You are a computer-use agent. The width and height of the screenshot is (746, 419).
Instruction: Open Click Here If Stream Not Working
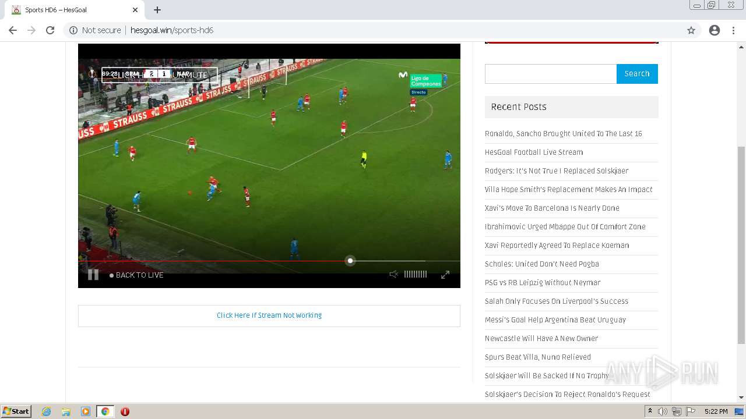point(269,315)
